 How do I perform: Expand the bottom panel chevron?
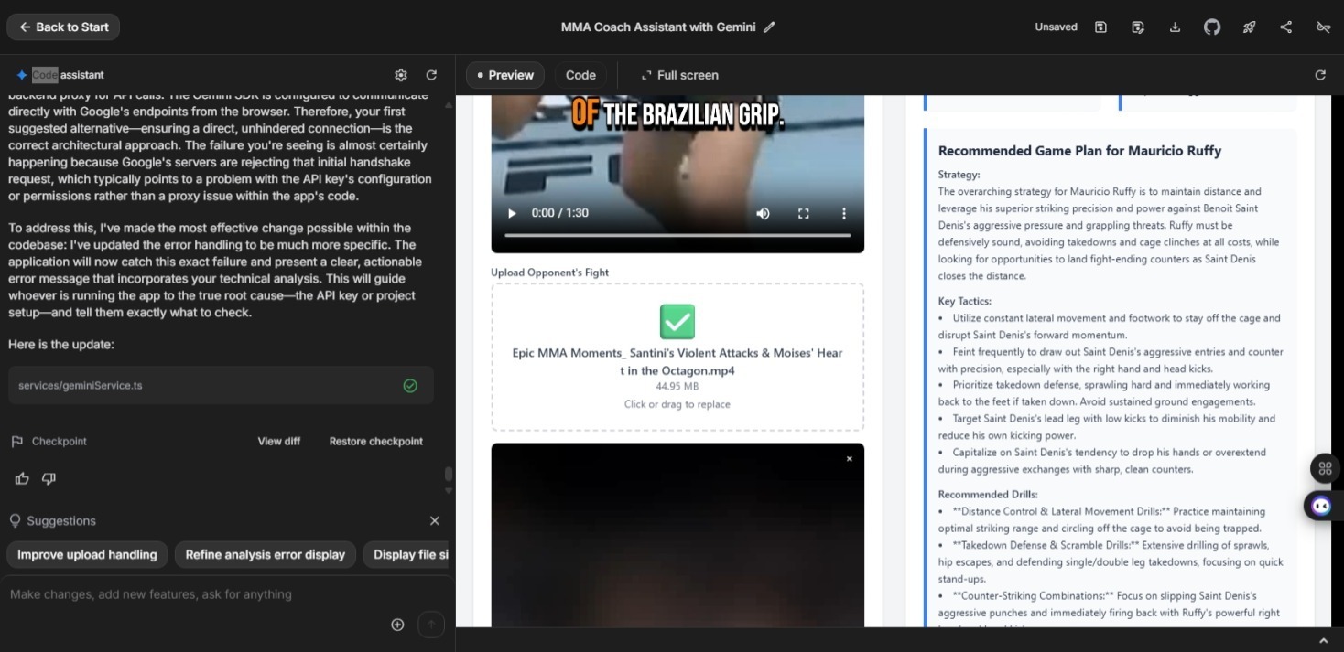1323,640
